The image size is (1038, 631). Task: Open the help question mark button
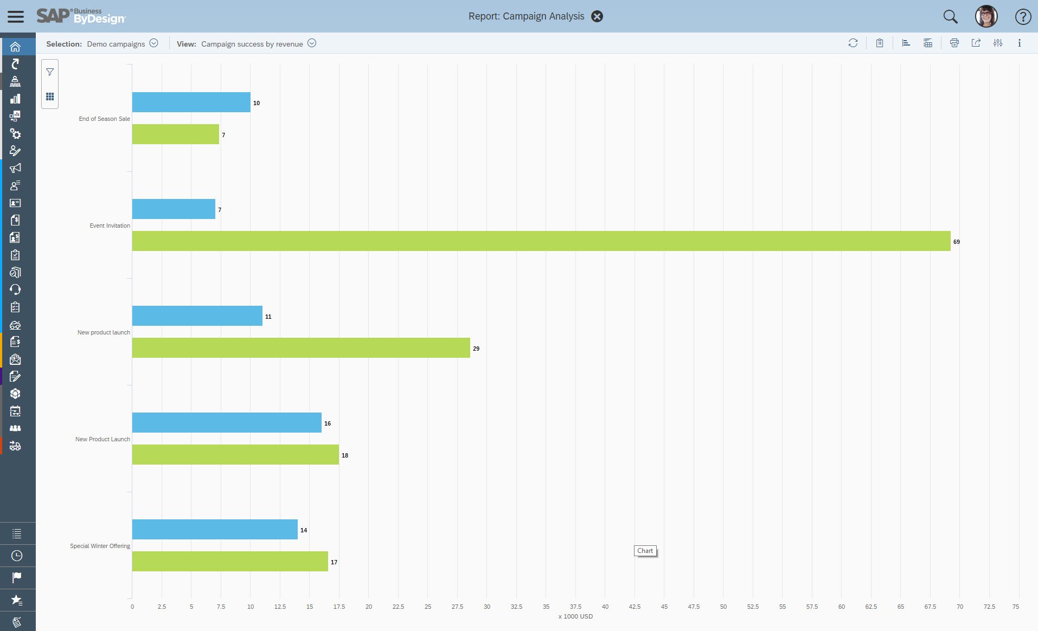click(1022, 17)
